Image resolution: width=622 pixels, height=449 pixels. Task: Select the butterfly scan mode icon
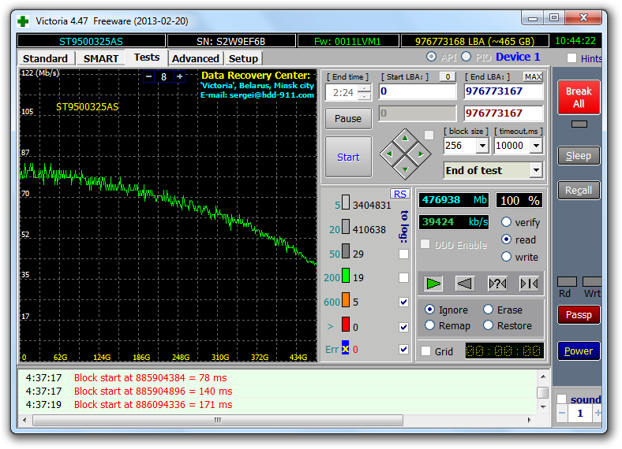pos(529,283)
